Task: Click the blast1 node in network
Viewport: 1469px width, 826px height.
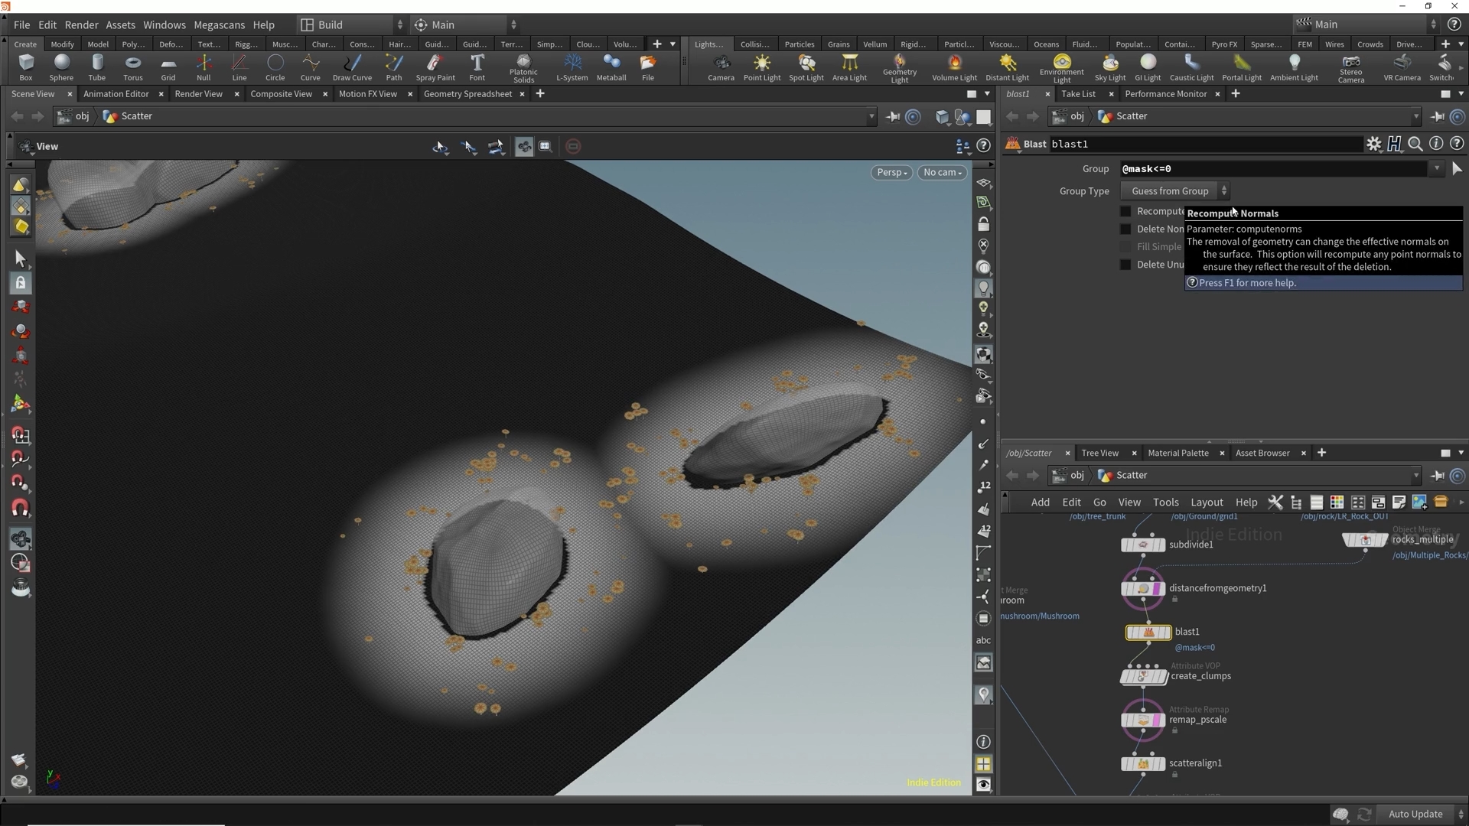Action: pyautogui.click(x=1148, y=633)
